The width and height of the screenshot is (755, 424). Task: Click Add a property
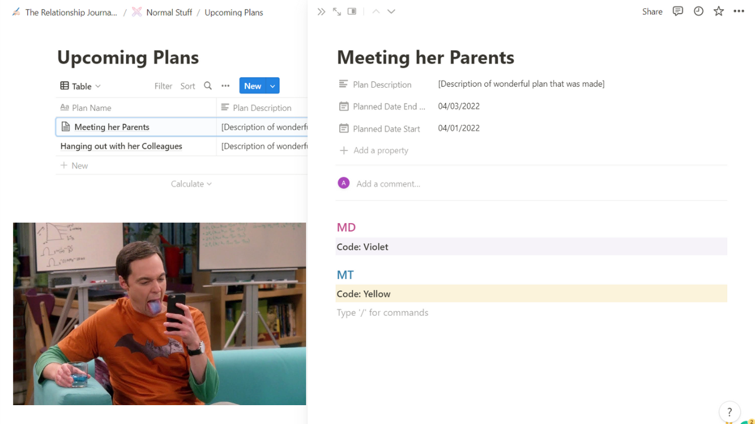point(380,150)
